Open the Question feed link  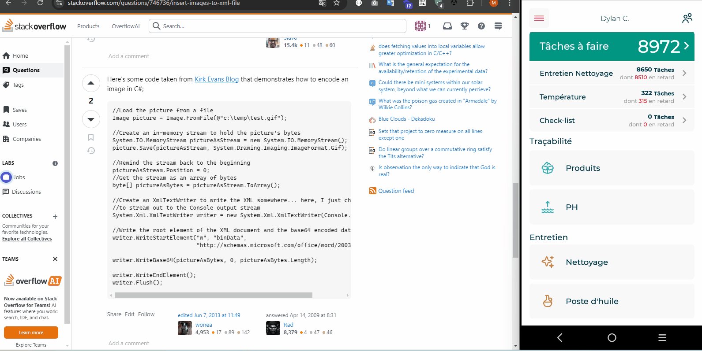(396, 191)
